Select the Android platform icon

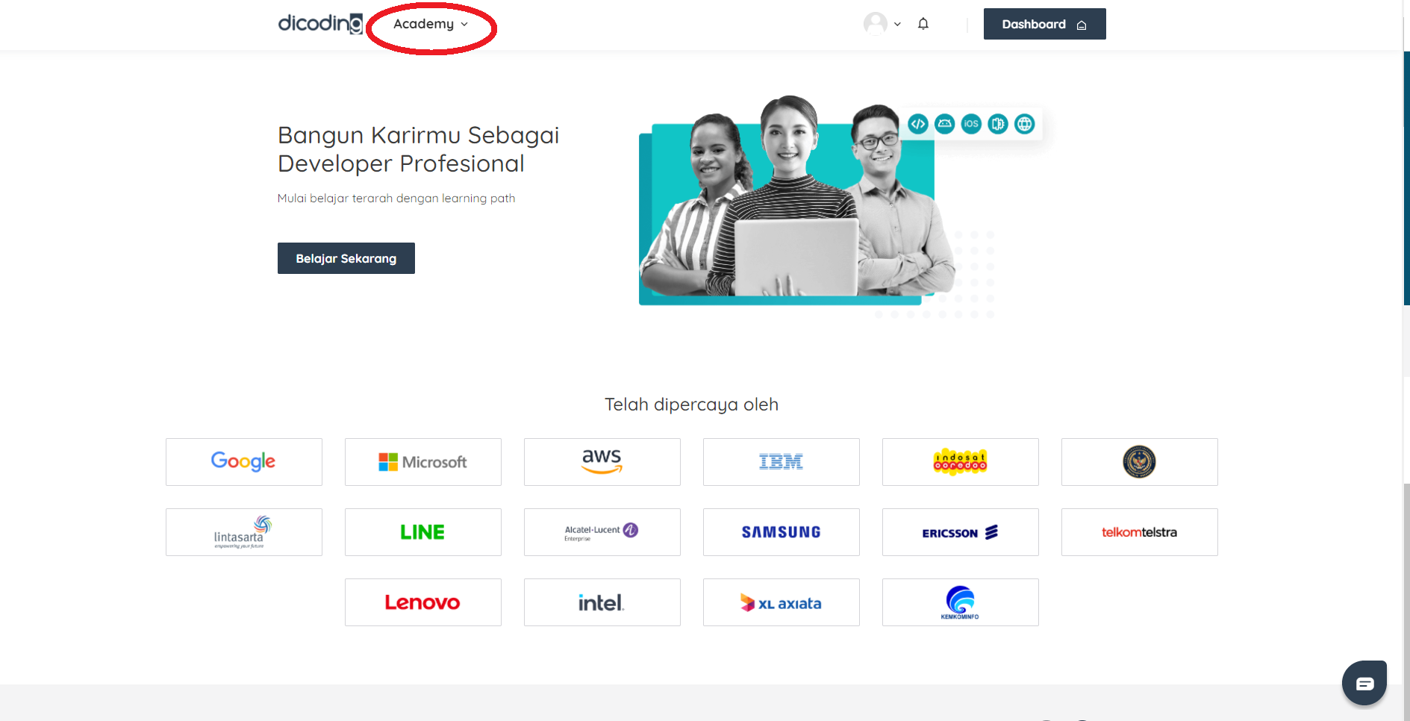944,124
